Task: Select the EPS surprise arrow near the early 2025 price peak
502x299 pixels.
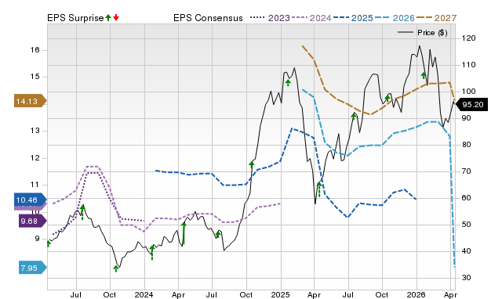Action: 288,83
